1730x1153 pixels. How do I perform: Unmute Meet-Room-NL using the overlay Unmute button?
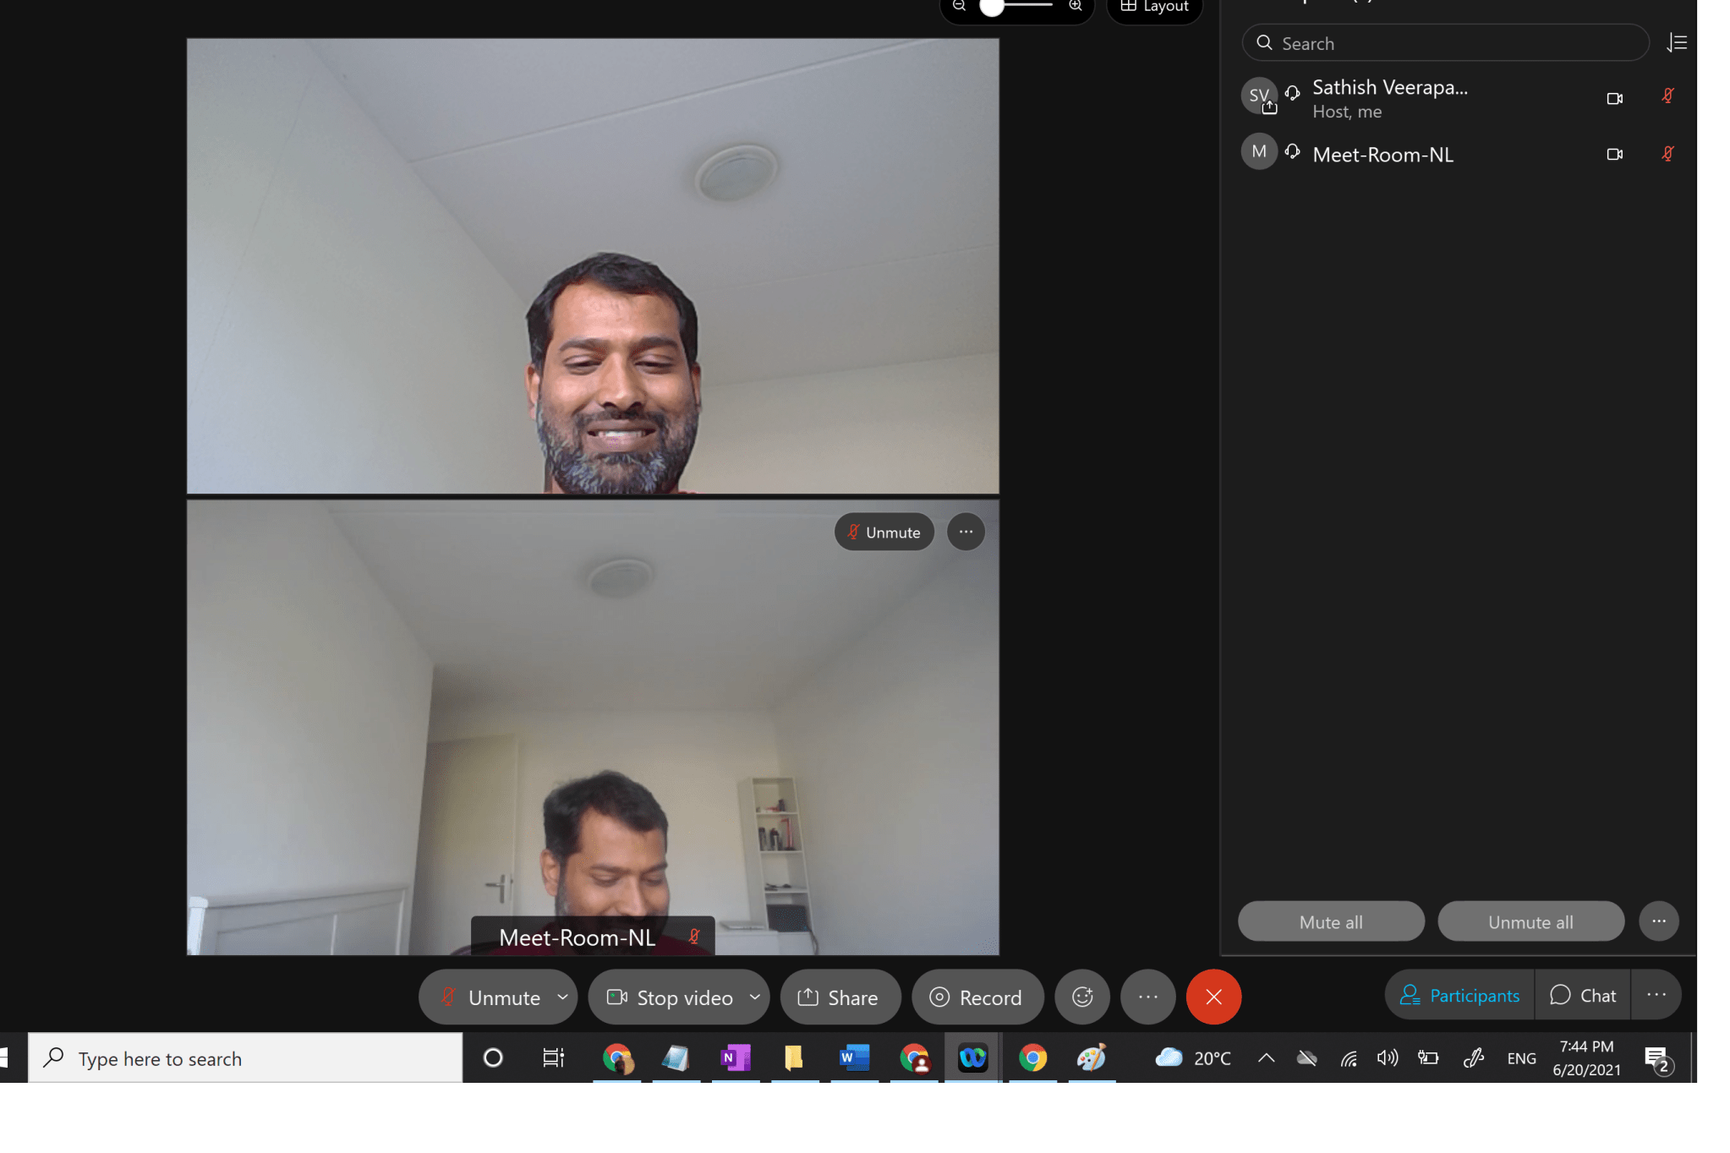point(884,532)
